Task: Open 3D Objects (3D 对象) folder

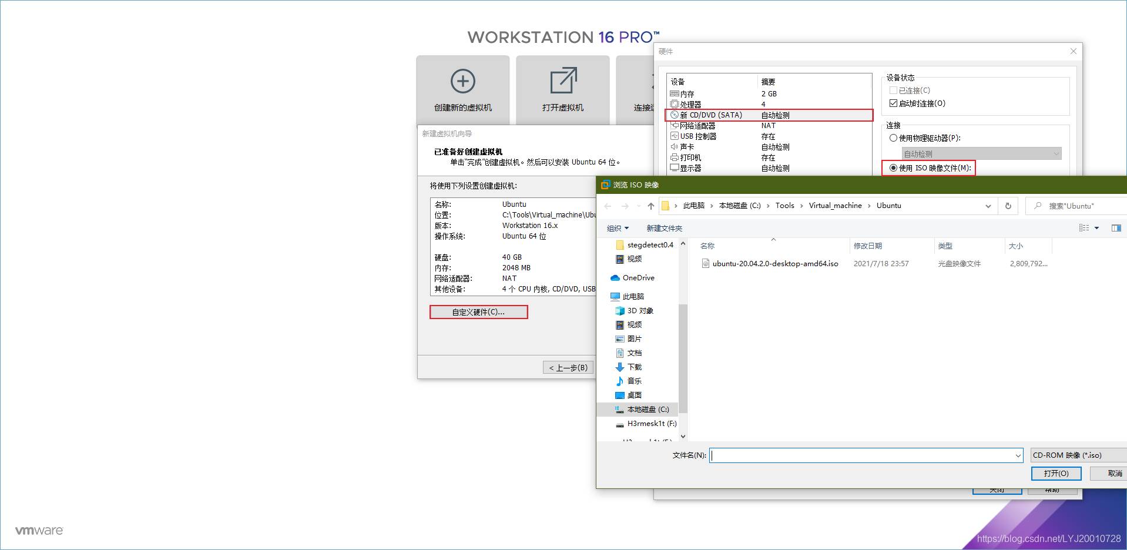Action: coord(634,310)
